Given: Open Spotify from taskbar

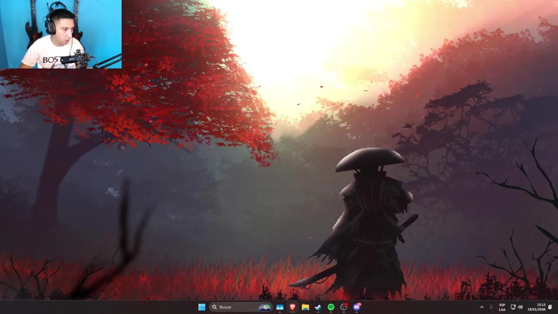Looking at the screenshot, I should click(x=331, y=307).
